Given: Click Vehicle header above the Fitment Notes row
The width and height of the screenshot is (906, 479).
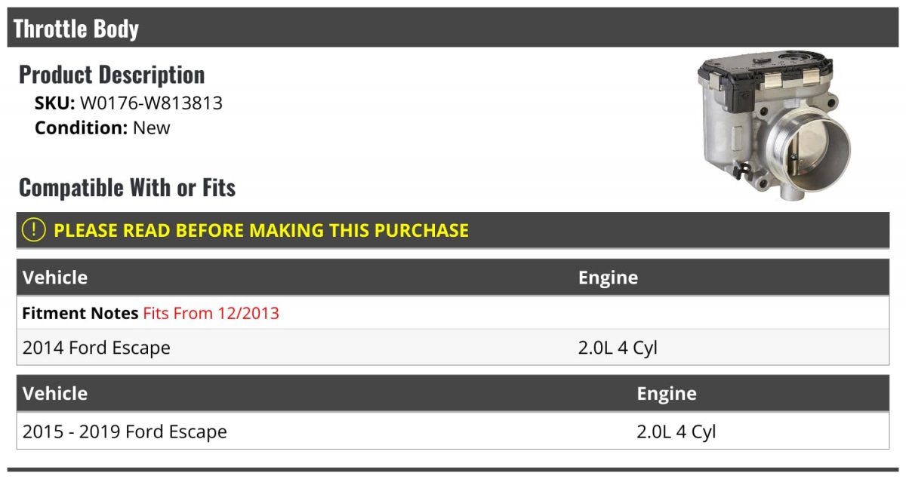Looking at the screenshot, I should pyautogui.click(x=55, y=278).
